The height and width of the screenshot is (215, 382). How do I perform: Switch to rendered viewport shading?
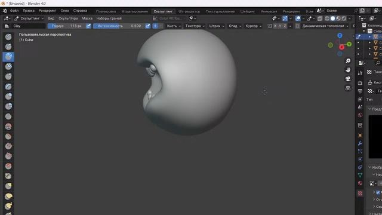(x=344, y=19)
